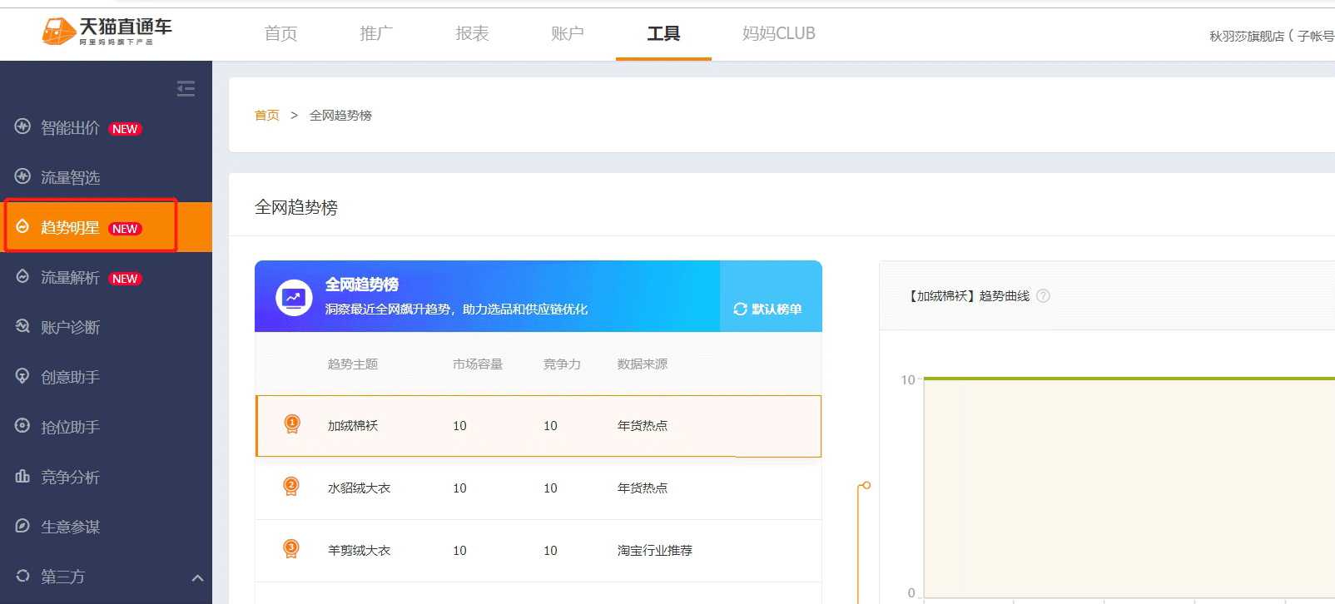Click the 秋羽莎旗舰店 account name
This screenshot has height=604, width=1335.
click(1246, 36)
